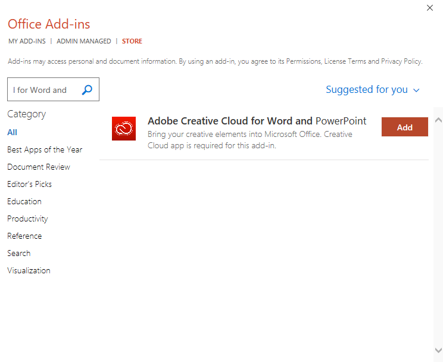Click the search magnifier icon
The image size is (443, 362).
87,90
